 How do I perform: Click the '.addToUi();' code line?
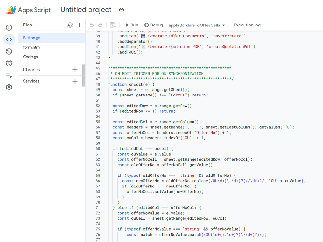pos(130,52)
